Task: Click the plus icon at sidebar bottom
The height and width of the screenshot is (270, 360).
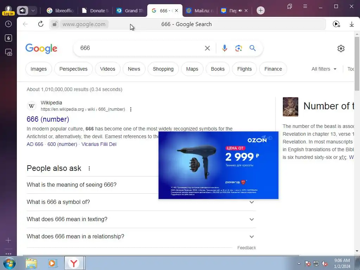Action: point(8,240)
